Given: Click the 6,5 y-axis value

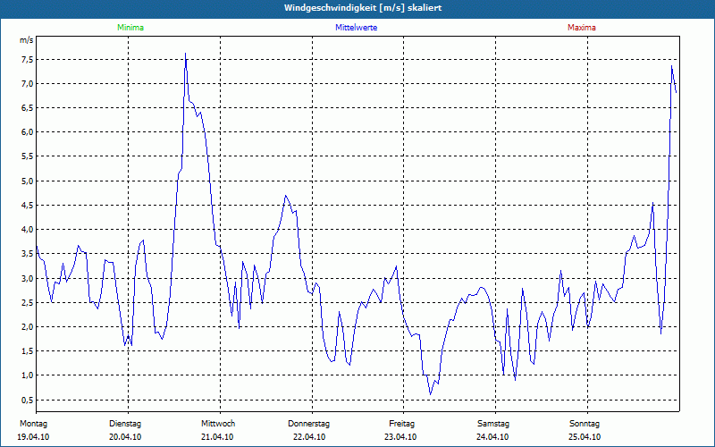Looking at the screenshot, I should pos(27,108).
